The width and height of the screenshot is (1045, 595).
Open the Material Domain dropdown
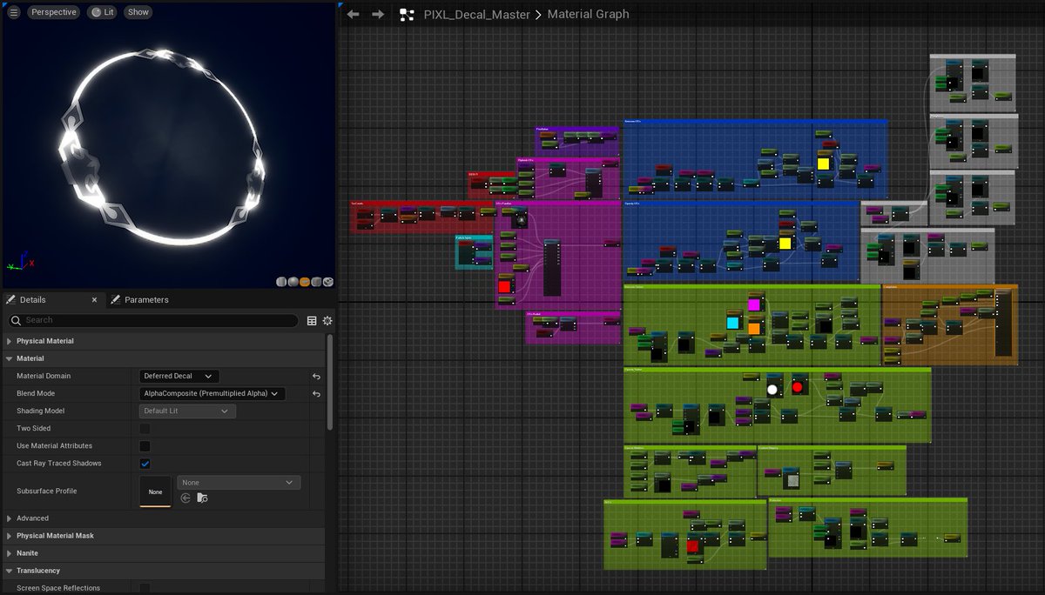point(178,375)
